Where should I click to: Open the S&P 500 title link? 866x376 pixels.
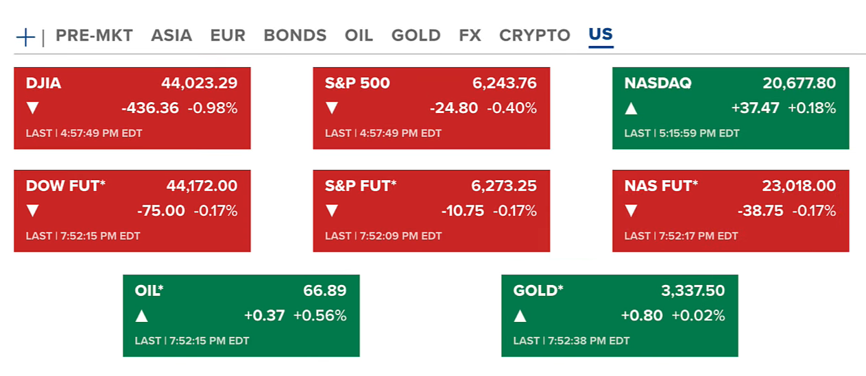coord(357,84)
